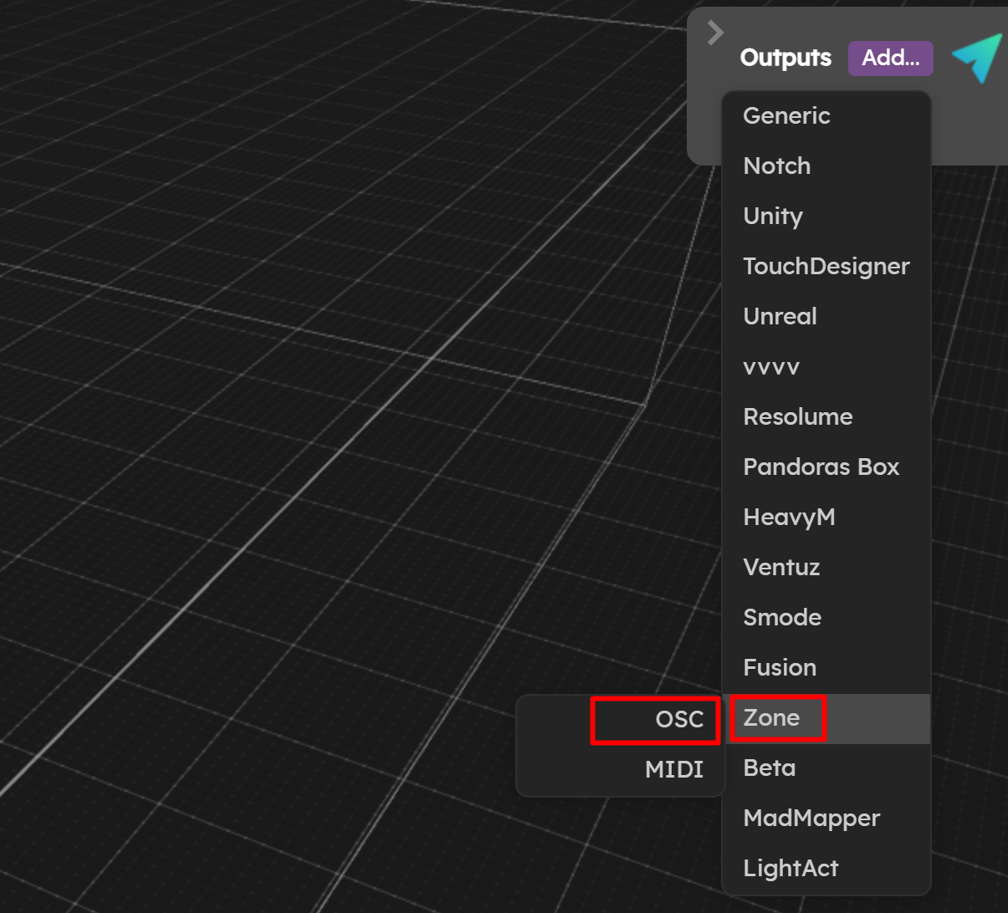Select Generic from the output list
The width and height of the screenshot is (1008, 913).
pyautogui.click(x=826, y=116)
